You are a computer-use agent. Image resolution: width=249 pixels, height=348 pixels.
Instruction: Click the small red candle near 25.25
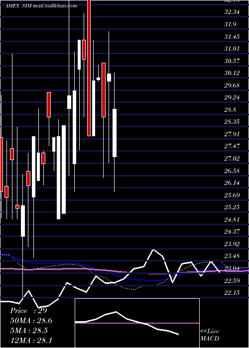tap(17, 207)
